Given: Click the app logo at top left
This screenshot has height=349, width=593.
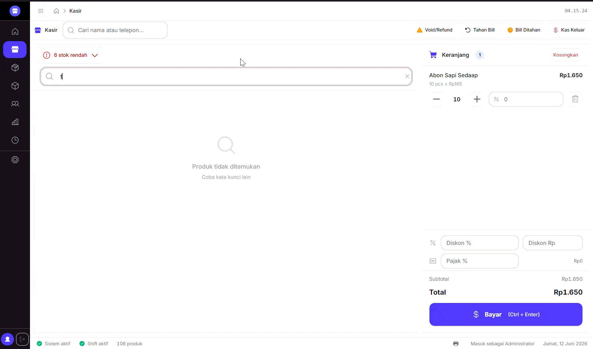Looking at the screenshot, I should 15,11.
